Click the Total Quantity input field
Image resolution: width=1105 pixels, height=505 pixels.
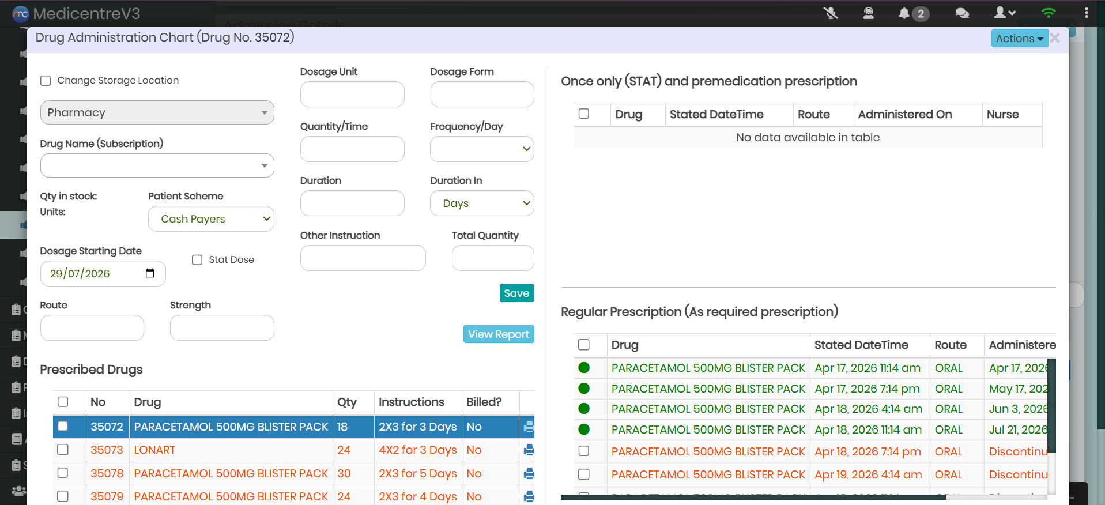(x=493, y=258)
